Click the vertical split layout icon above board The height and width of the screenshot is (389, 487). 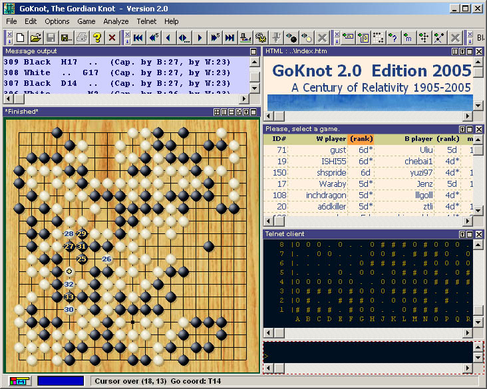224,112
